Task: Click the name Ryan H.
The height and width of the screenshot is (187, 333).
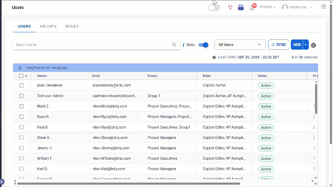Action: point(43,117)
